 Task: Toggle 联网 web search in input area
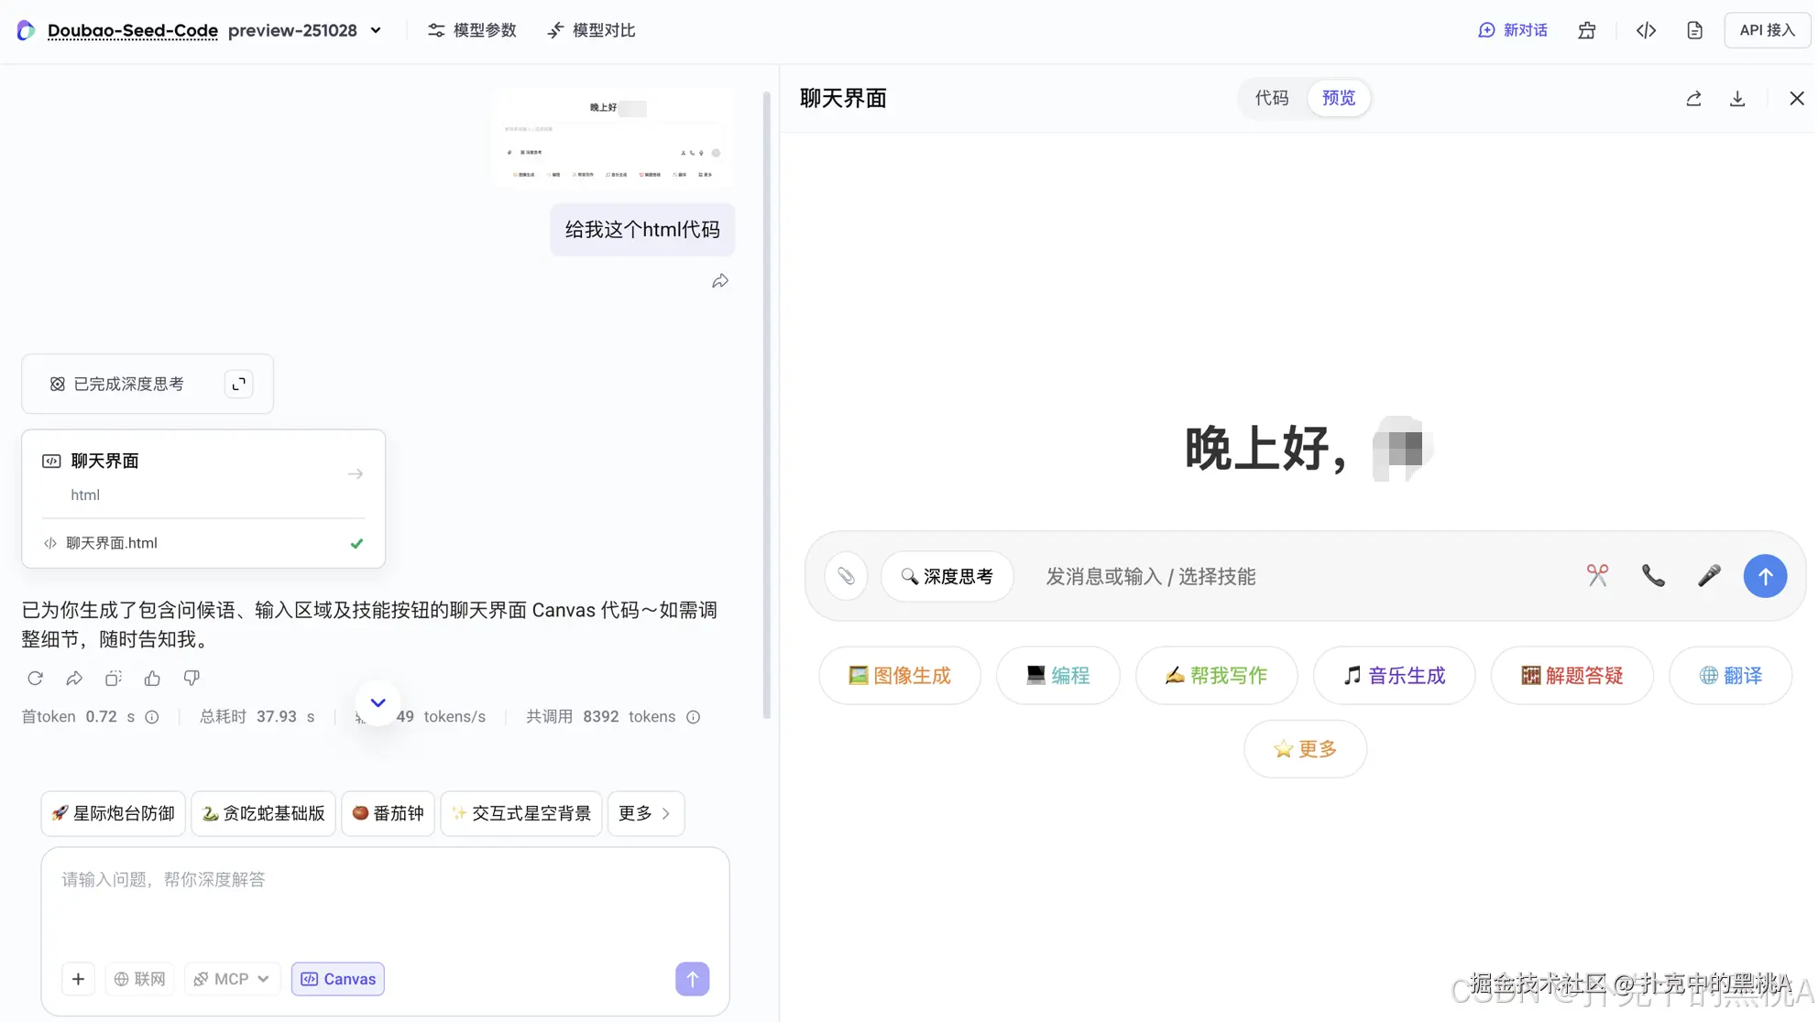point(139,978)
